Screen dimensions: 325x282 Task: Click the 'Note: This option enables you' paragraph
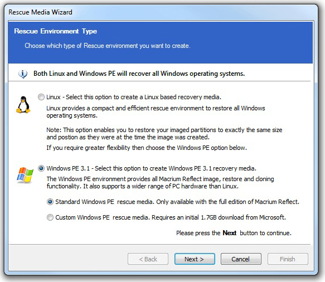(164, 133)
